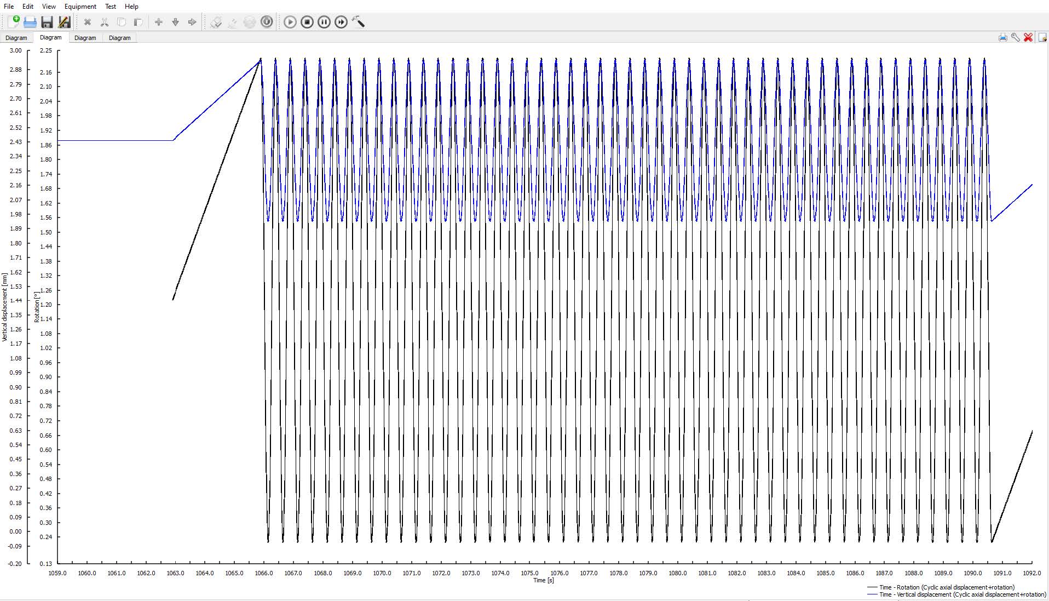Open the View menu
Screen dimensions: 1049x601
tap(49, 7)
